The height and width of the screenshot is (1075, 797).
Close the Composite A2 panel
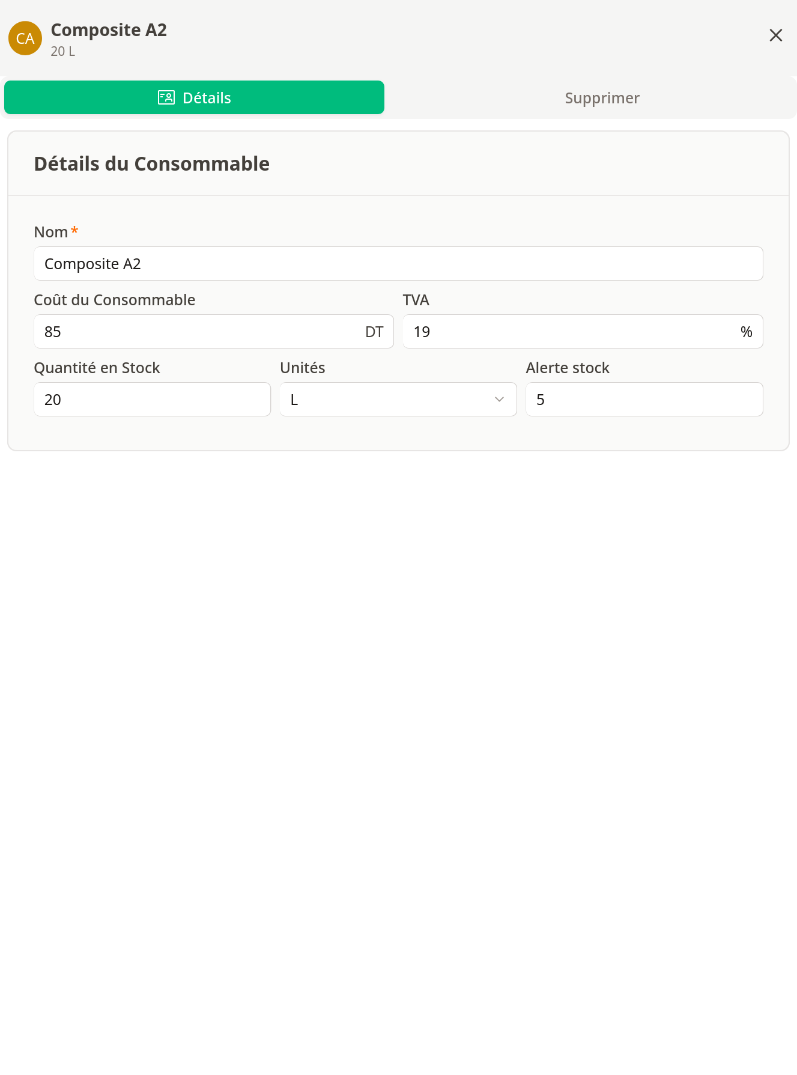[776, 35]
